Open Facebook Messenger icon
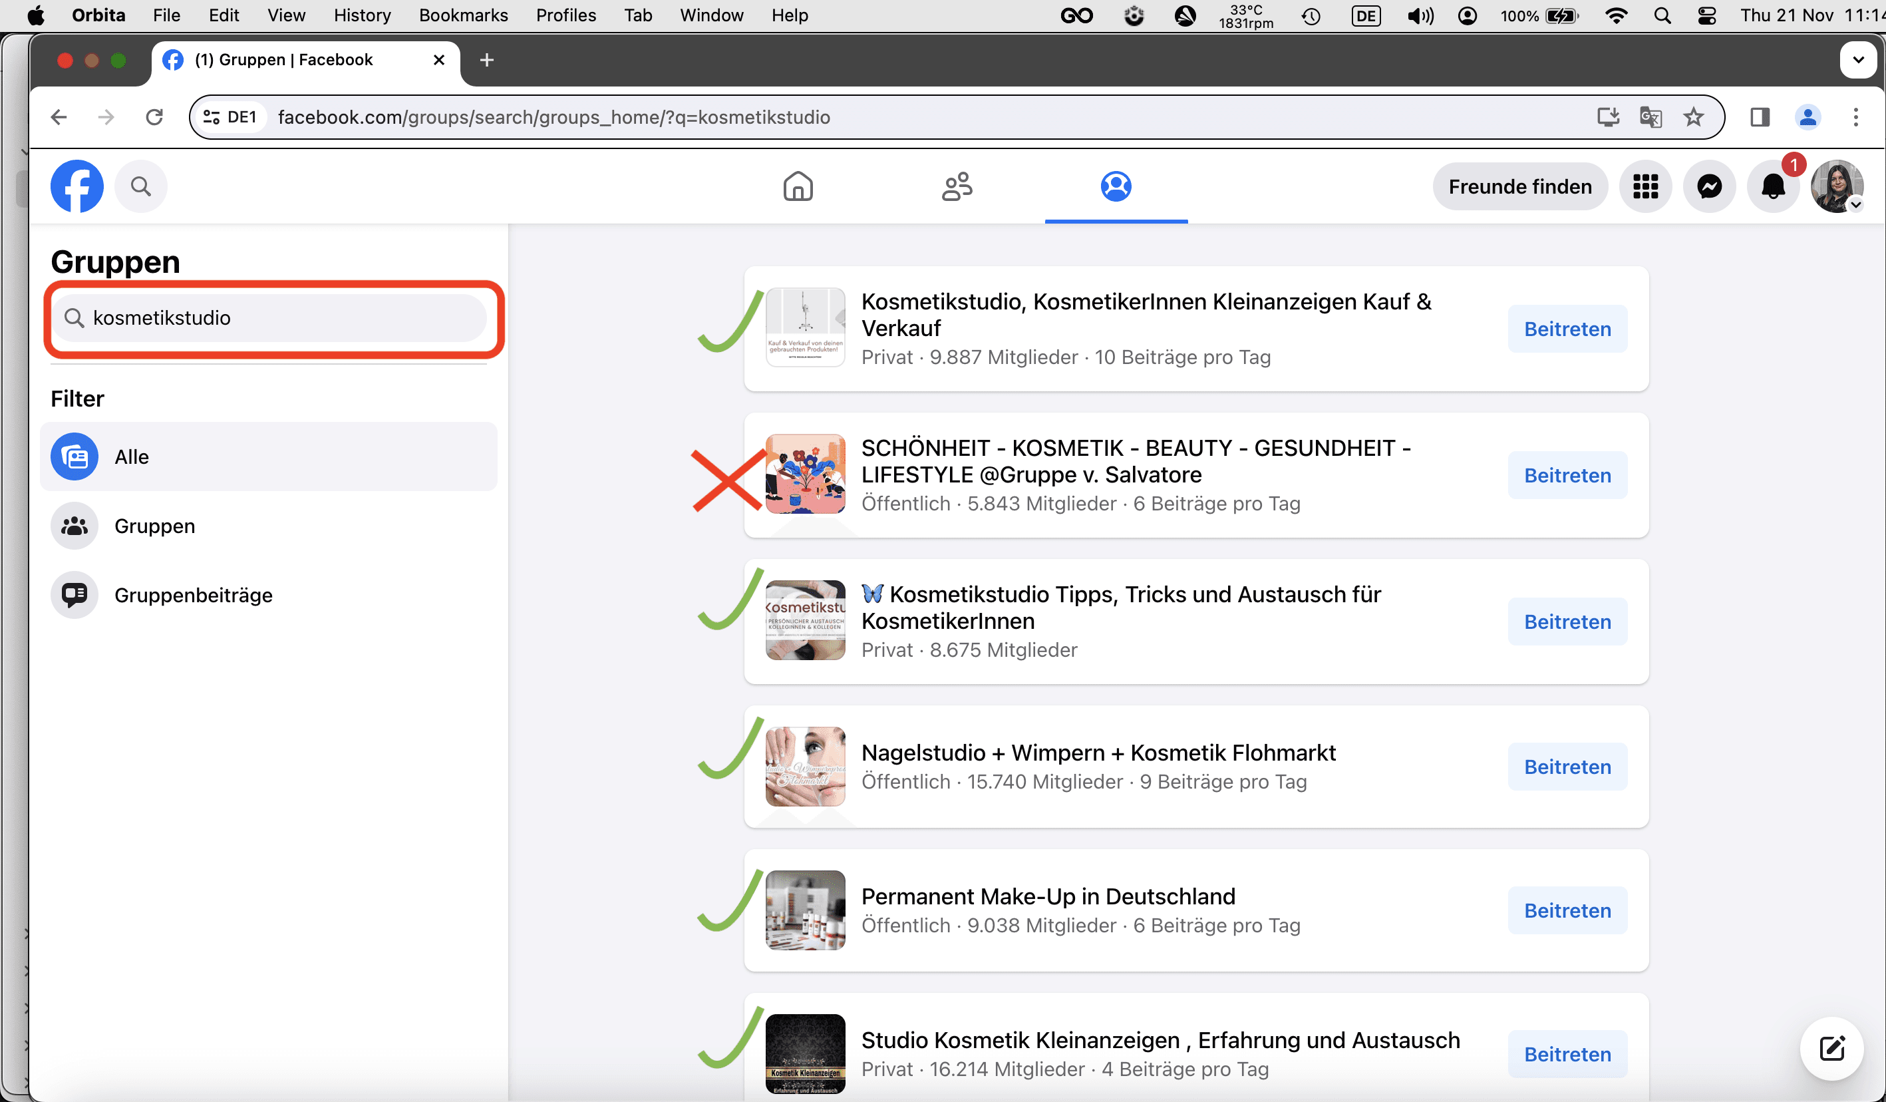The image size is (1886, 1102). pos(1708,186)
